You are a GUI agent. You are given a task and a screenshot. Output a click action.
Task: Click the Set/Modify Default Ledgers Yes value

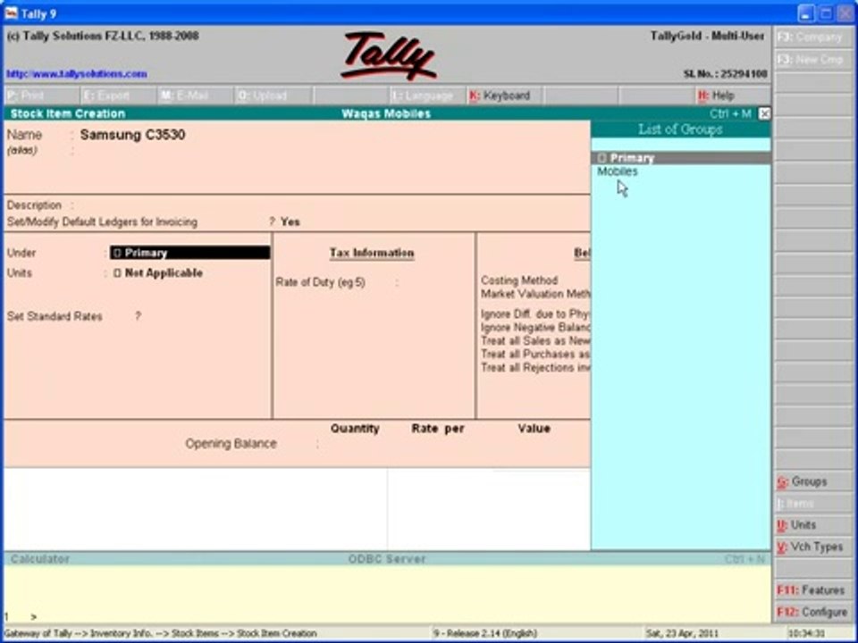click(x=290, y=222)
